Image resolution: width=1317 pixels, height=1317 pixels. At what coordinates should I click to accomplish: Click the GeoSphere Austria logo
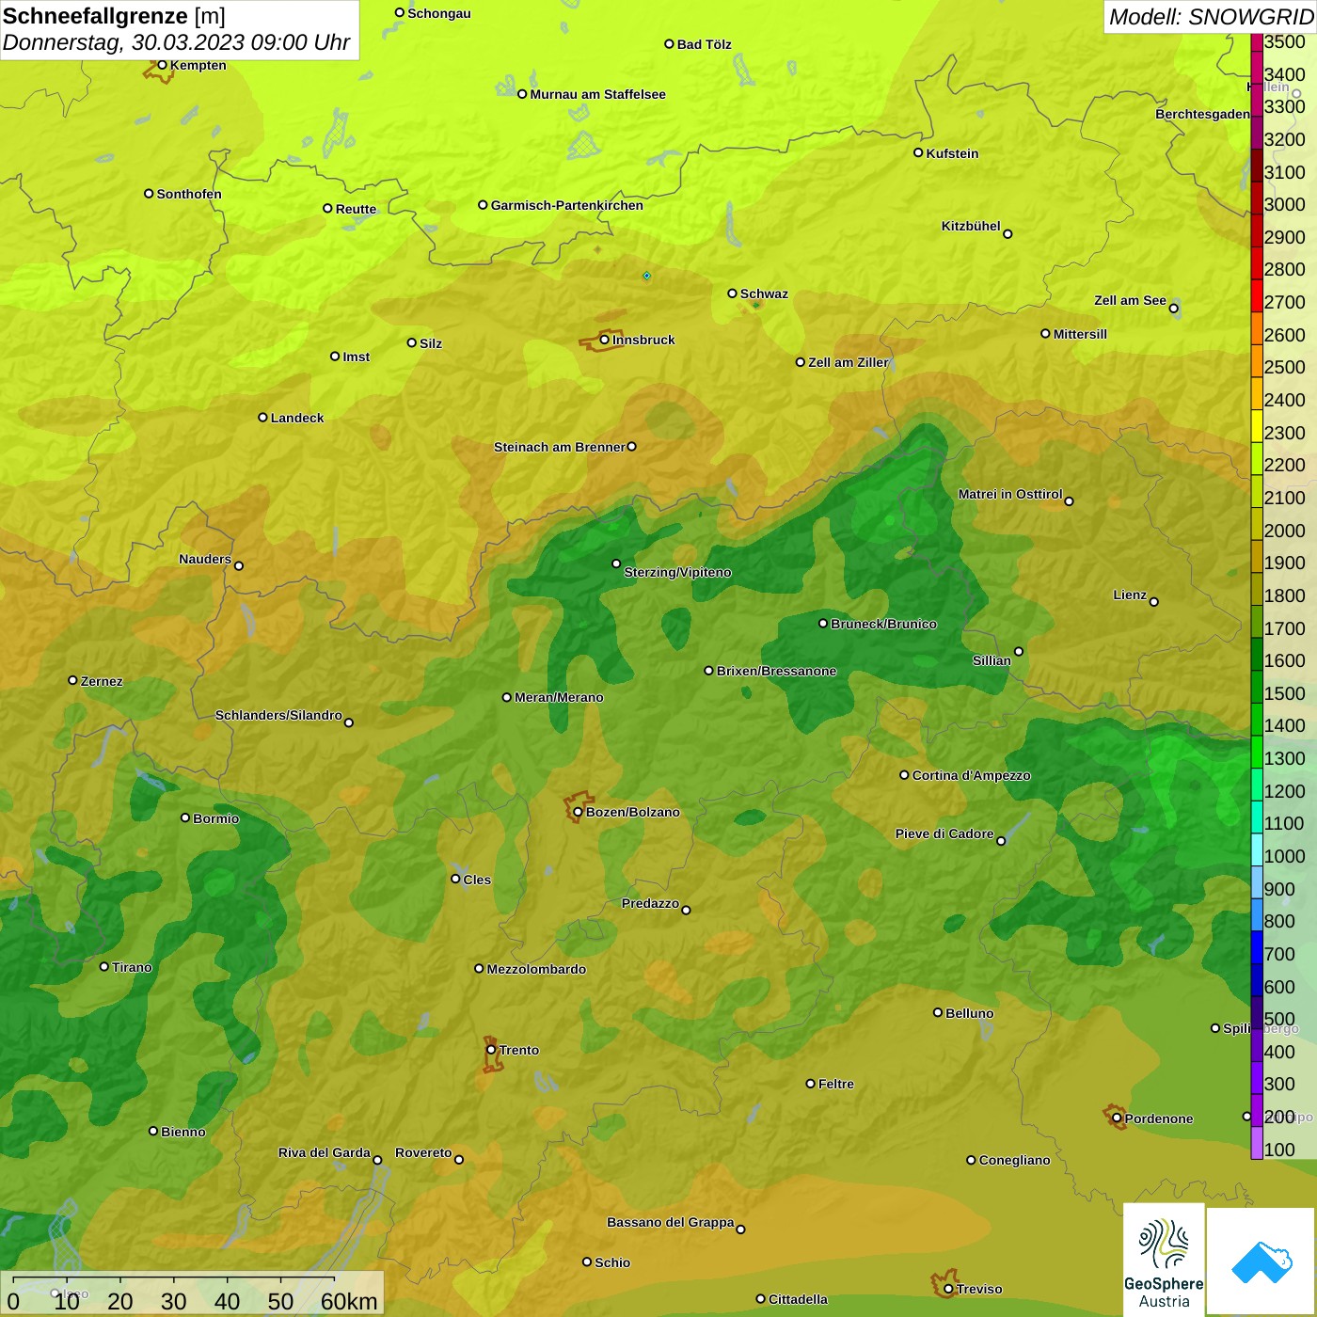coord(1164,1259)
